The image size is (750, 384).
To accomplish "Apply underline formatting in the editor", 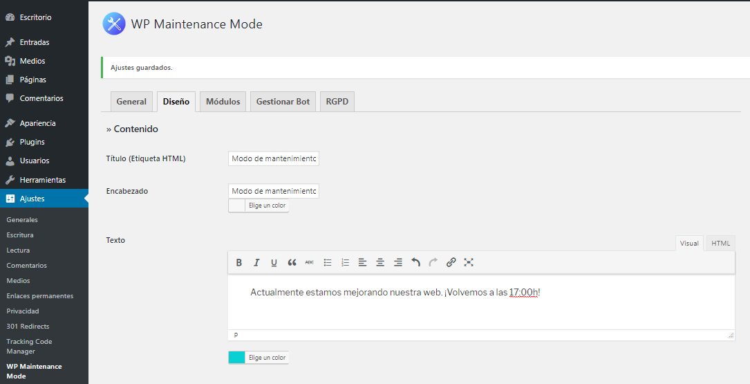I will 274,262.
